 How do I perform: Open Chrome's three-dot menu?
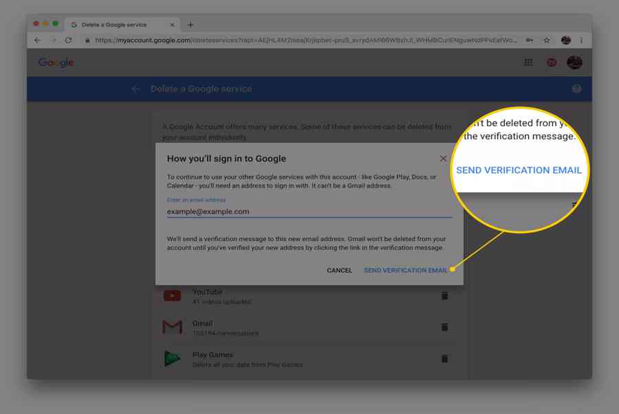(582, 41)
